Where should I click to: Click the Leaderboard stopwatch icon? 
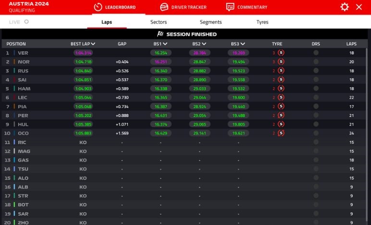(98, 7)
